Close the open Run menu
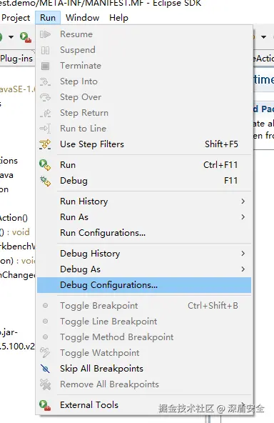 coord(48,18)
